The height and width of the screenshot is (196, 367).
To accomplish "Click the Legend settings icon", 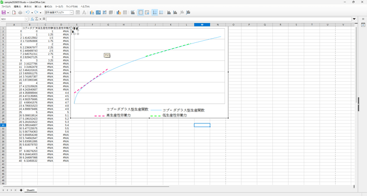I will [x=147, y=13].
